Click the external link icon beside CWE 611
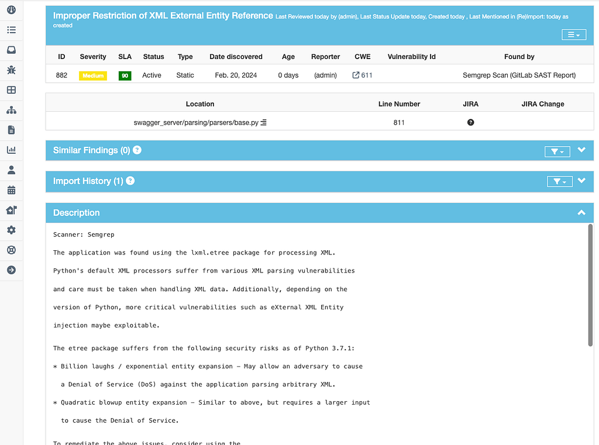This screenshot has width=599, height=445. pyautogui.click(x=356, y=75)
